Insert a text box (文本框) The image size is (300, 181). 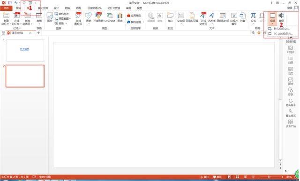click(181, 17)
